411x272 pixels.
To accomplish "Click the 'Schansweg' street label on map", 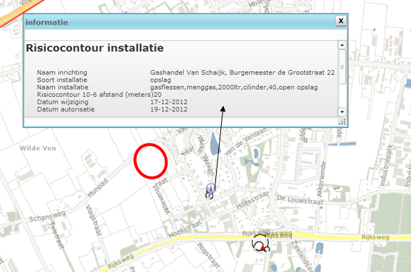I will click(x=47, y=216).
